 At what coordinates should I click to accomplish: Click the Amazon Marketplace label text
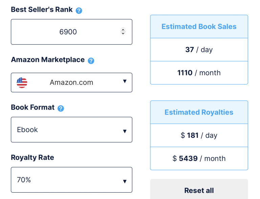pyautogui.click(x=48, y=60)
